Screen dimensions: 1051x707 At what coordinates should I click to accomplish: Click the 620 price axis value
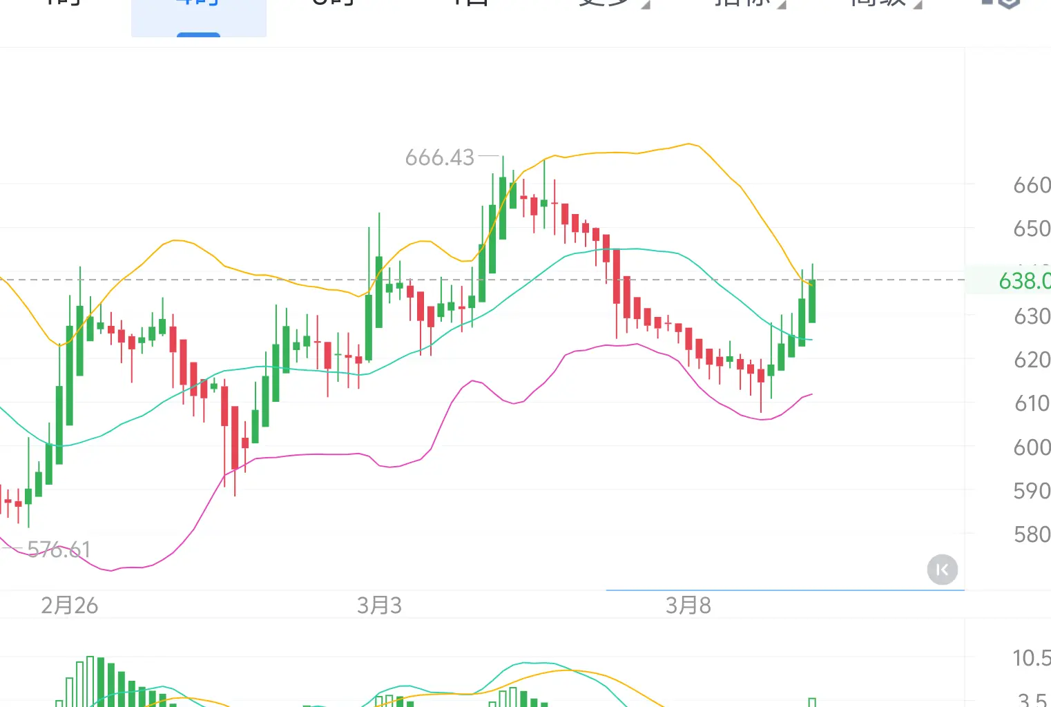click(1032, 360)
